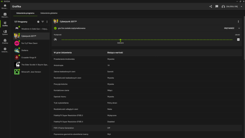The width and height of the screenshot is (245, 138).
Task: Click the performance-quality slider track right end
Action: tap(232, 40)
